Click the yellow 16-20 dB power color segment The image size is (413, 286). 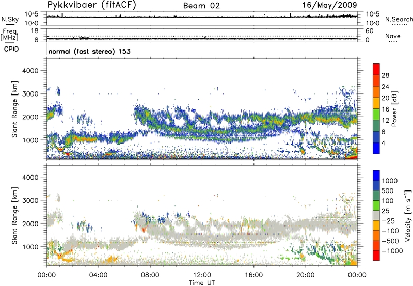376,103
